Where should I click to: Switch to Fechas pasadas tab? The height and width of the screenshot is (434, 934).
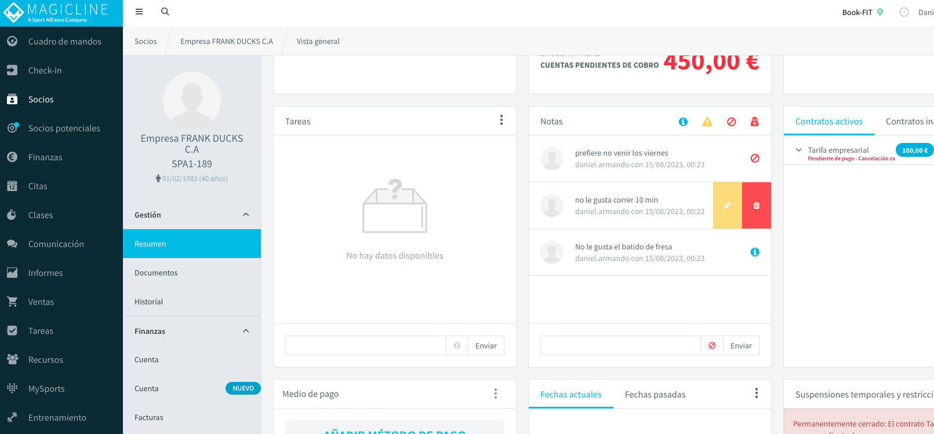pos(655,395)
